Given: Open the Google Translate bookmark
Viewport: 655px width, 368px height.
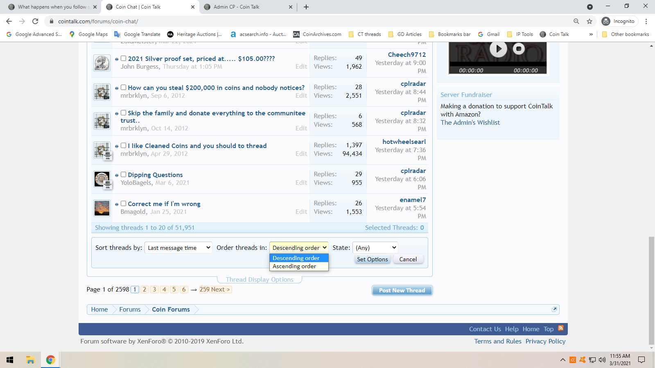Looking at the screenshot, I should (x=137, y=34).
